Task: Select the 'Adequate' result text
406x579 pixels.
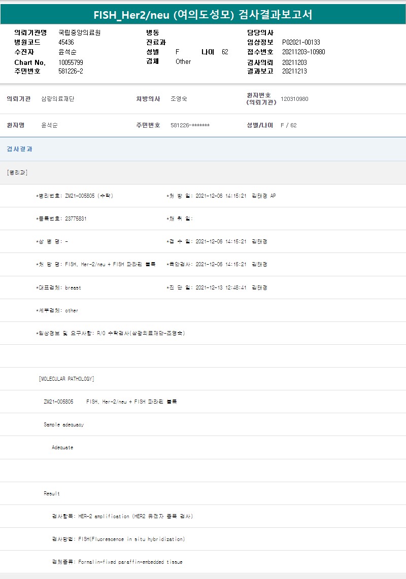Action: click(x=62, y=448)
